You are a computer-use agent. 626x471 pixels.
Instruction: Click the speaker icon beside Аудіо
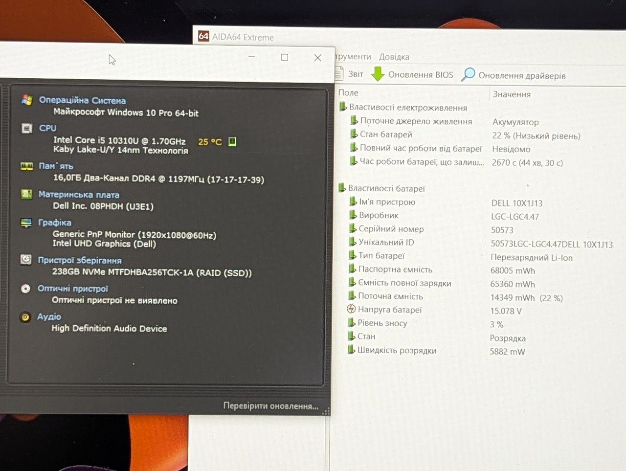pos(25,317)
